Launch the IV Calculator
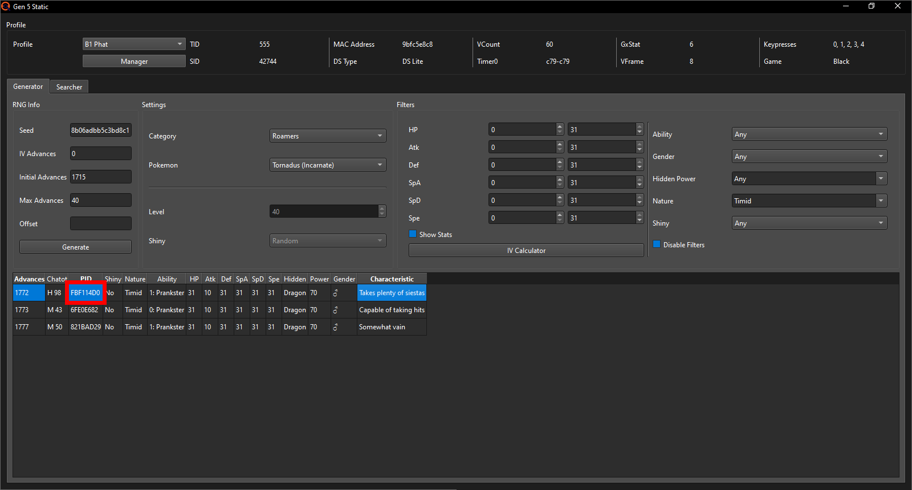Screen dimensions: 912x490 click(x=526, y=250)
